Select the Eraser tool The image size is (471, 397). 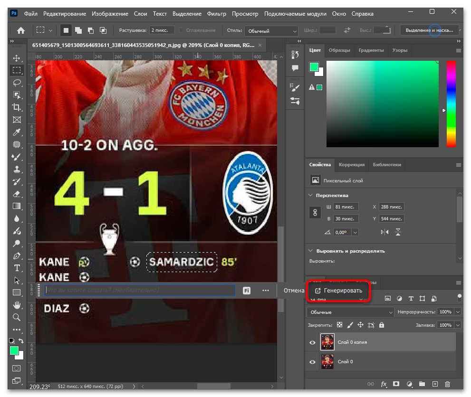[x=17, y=194]
